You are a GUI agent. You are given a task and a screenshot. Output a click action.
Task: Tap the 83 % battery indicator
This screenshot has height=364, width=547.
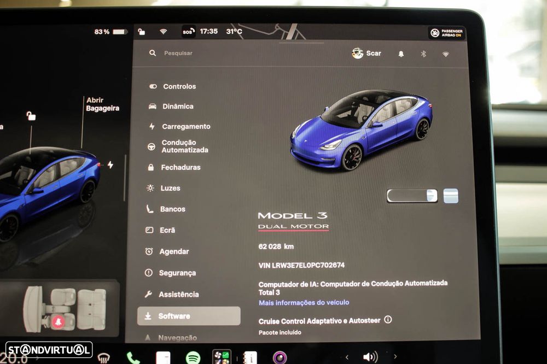(x=110, y=32)
